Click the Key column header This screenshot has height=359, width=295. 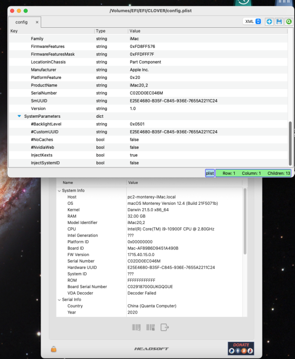(x=14, y=31)
